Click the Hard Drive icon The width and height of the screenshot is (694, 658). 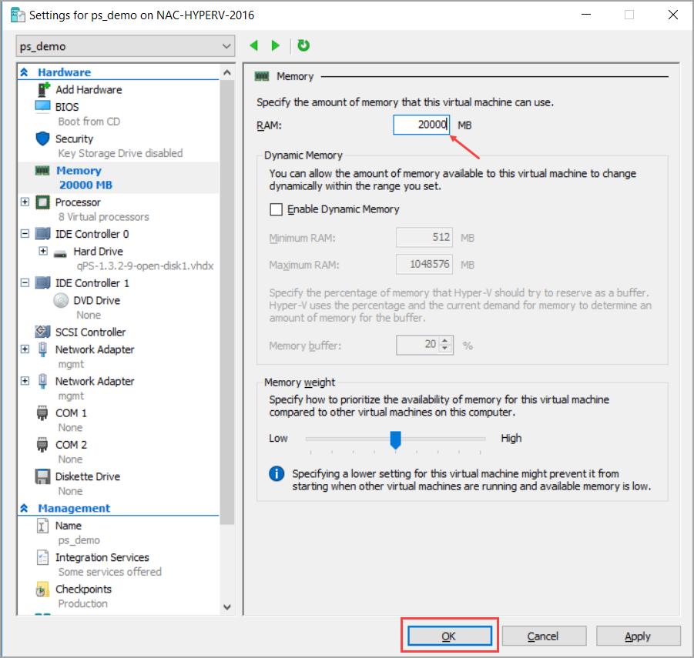click(60, 253)
